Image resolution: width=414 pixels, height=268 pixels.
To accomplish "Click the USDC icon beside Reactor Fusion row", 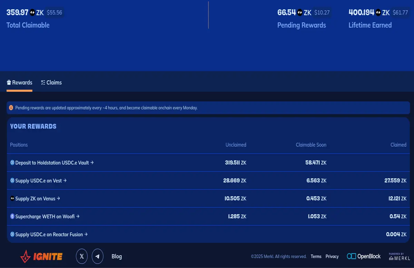I will click(x=12, y=235).
